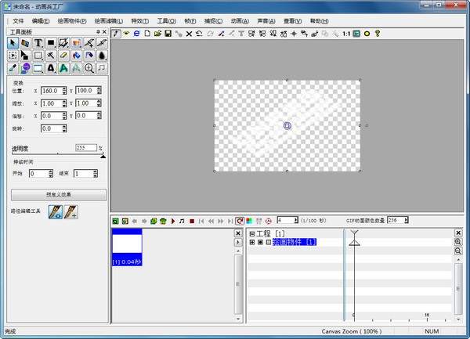Expand the 绘画物件 [1] tree node
The height and width of the screenshot is (339, 470).
(251, 243)
